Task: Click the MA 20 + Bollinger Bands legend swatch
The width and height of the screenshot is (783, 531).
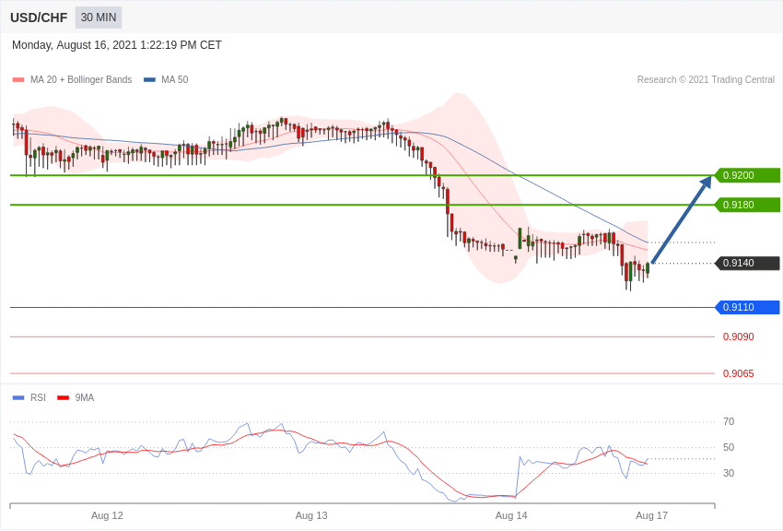Action: tap(18, 80)
